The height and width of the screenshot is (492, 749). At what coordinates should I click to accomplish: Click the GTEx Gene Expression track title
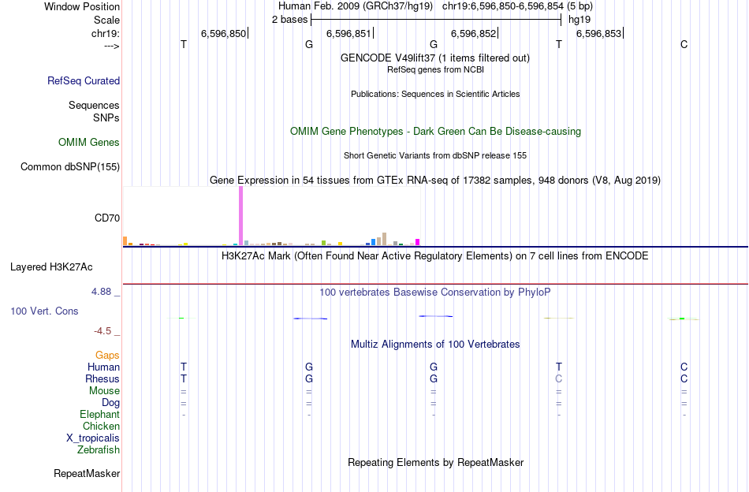[435, 180]
